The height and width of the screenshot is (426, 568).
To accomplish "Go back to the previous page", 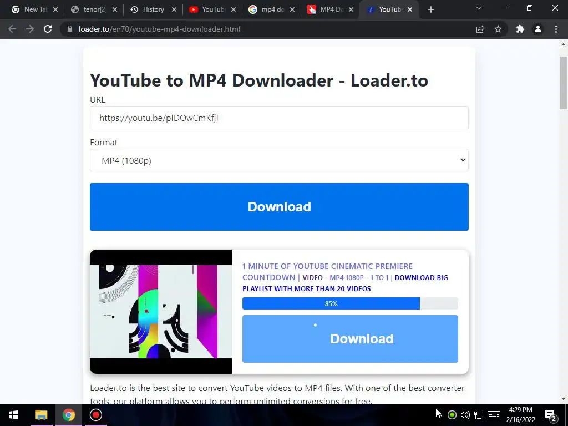I will [x=12, y=29].
